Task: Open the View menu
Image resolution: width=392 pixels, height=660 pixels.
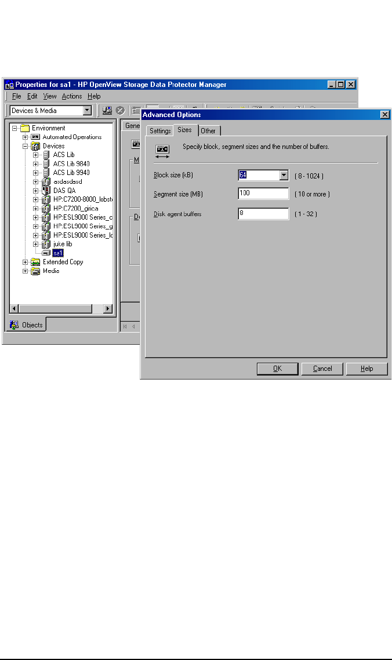Action: point(50,96)
